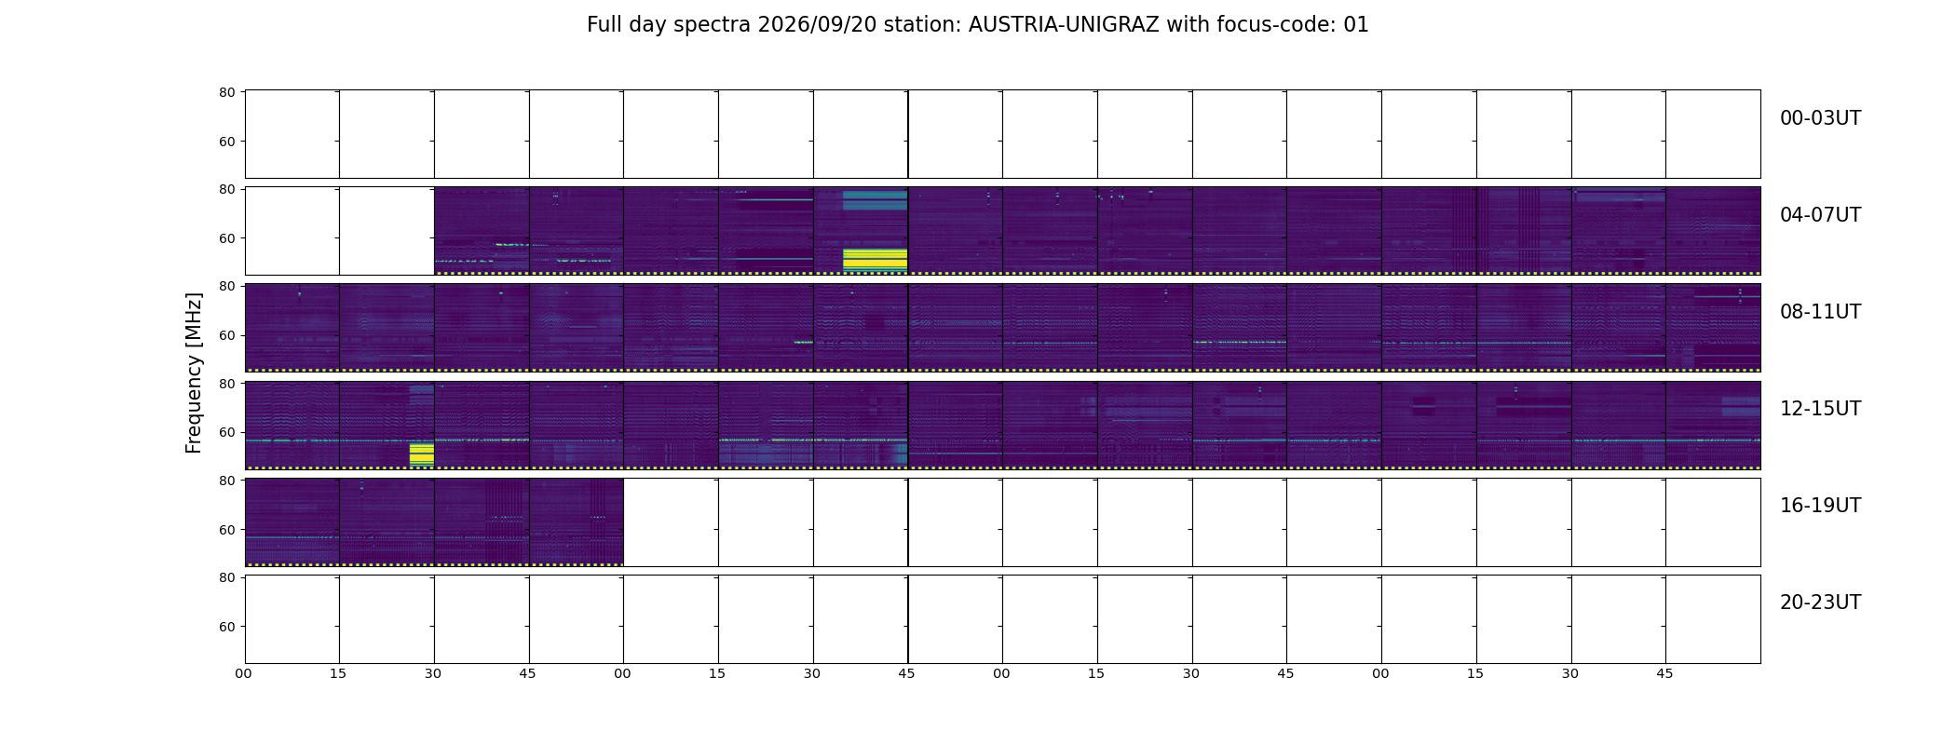Select the 20-23UT row label
This screenshot has width=1956, height=745.
pyautogui.click(x=1820, y=603)
